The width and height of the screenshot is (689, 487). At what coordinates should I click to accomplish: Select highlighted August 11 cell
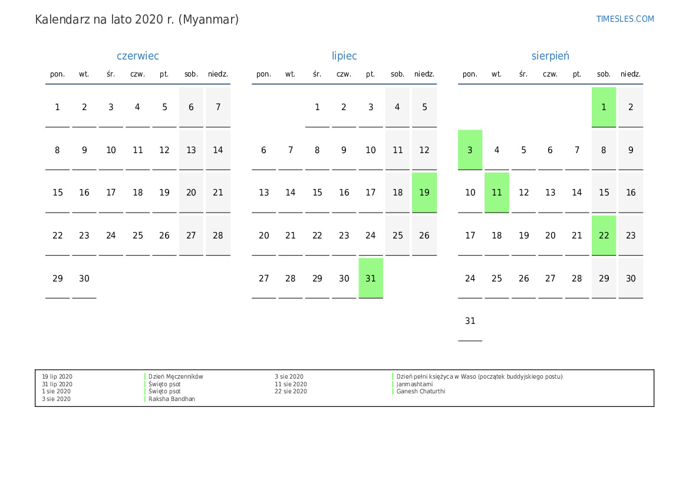click(496, 193)
